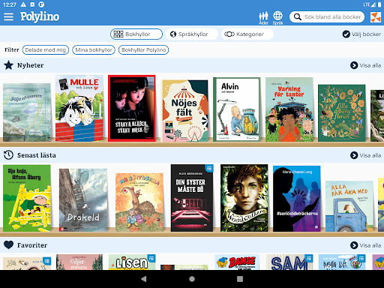This screenshot has width=384, height=288.
Task: Show all Favoriter with Visa alla
Action: click(x=365, y=245)
